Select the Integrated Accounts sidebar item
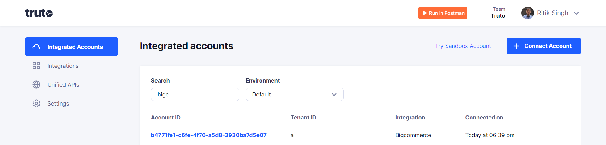 71,47
